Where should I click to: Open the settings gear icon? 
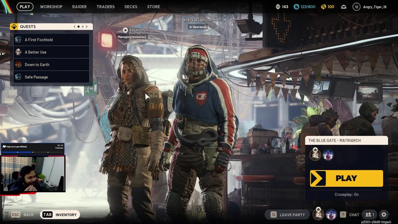(384, 215)
